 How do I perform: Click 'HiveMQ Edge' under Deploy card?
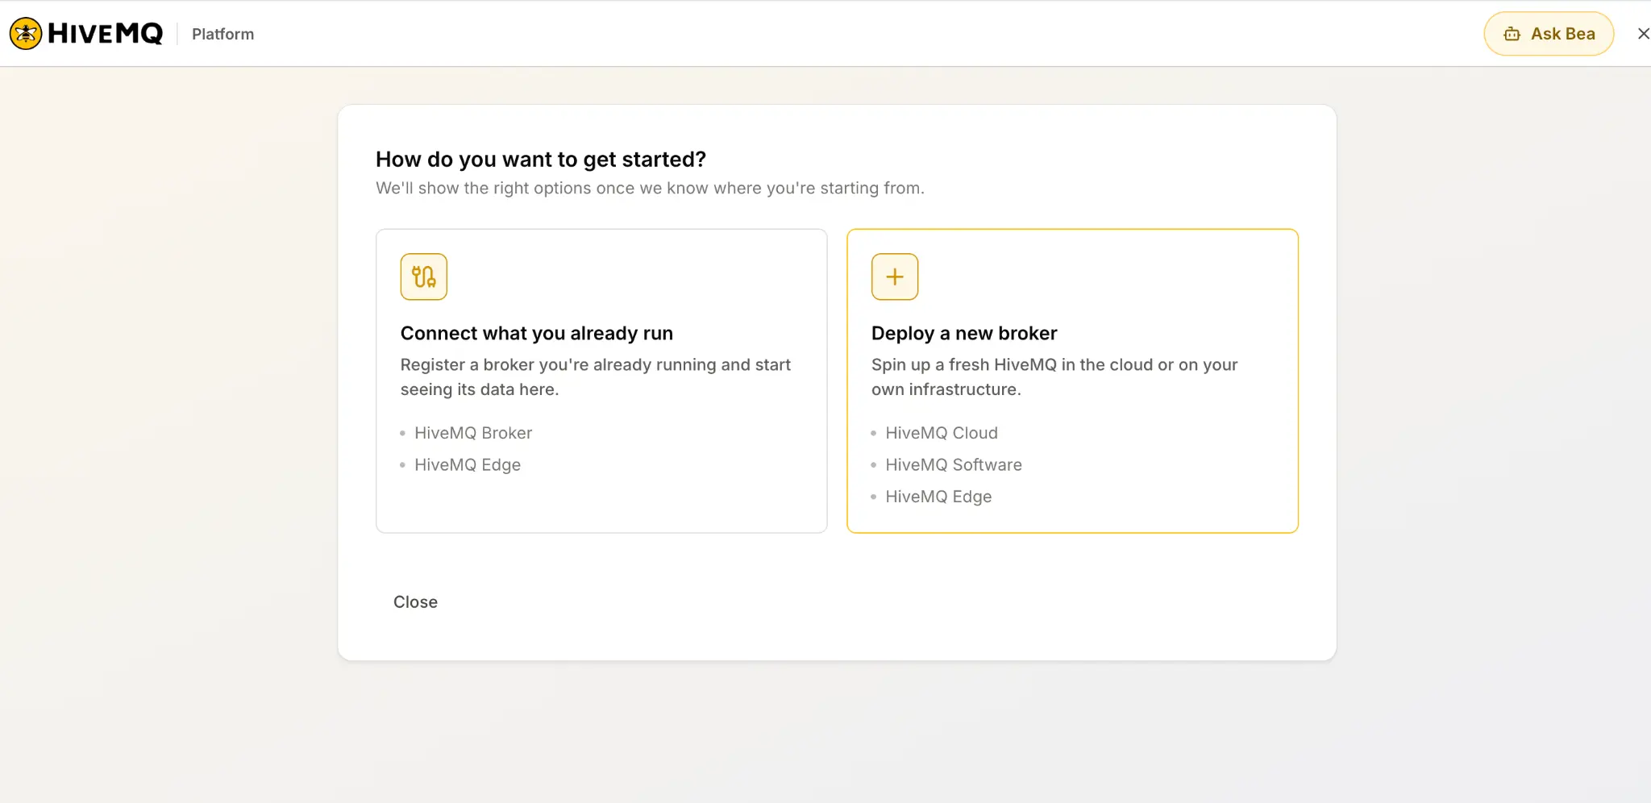tap(938, 497)
